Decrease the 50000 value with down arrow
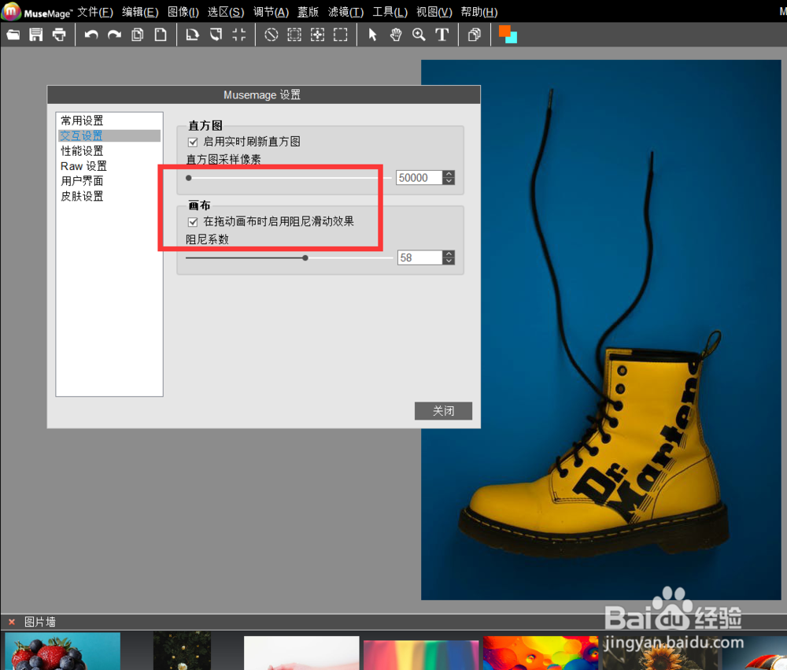This screenshot has height=670, width=787. point(449,181)
